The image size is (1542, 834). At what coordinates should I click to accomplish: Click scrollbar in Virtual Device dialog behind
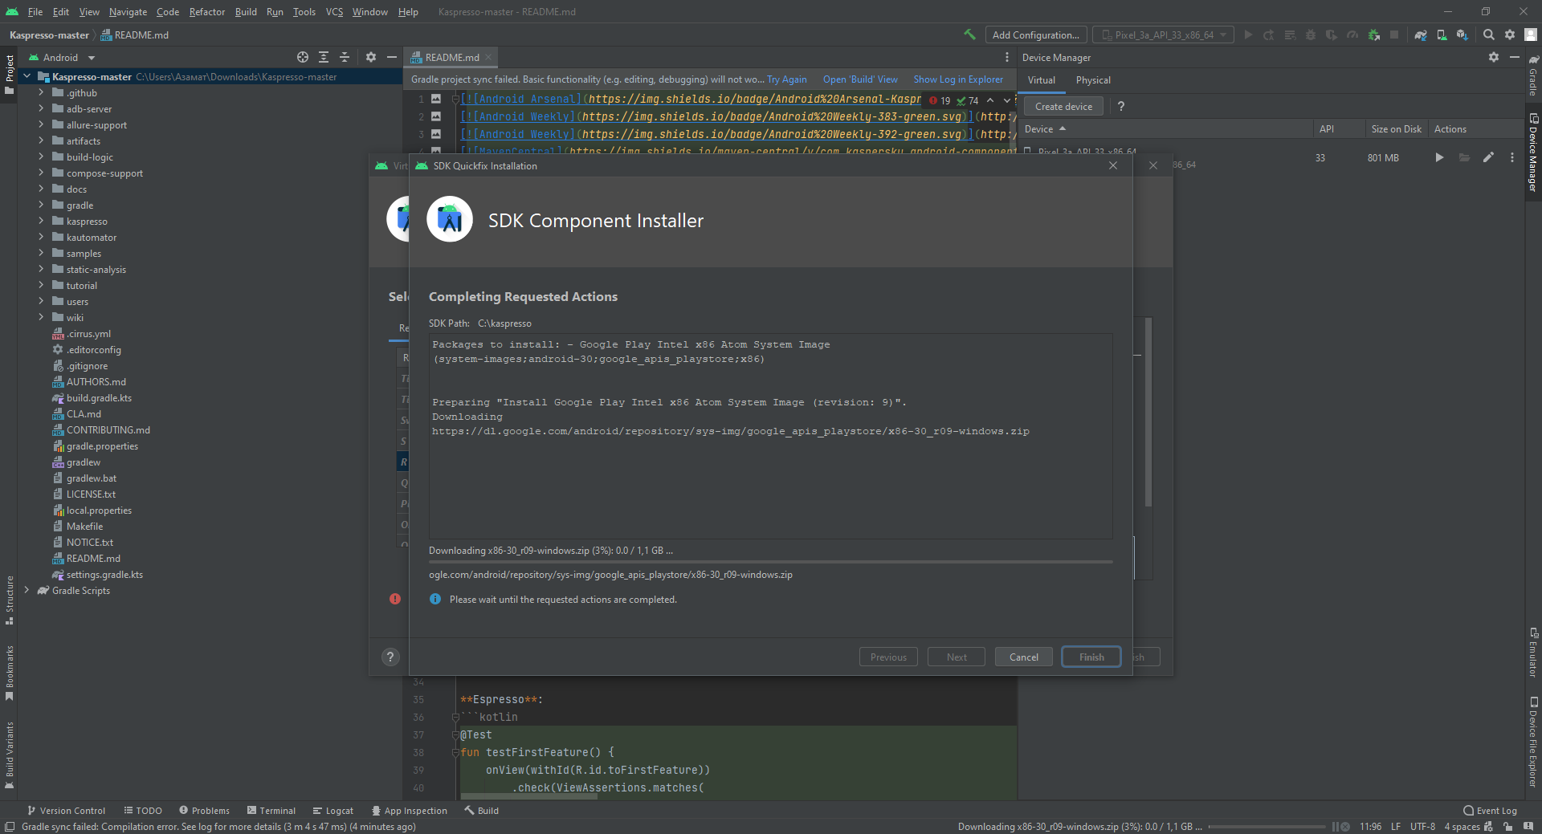pyautogui.click(x=1148, y=412)
